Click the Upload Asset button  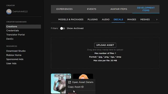pos(105,45)
